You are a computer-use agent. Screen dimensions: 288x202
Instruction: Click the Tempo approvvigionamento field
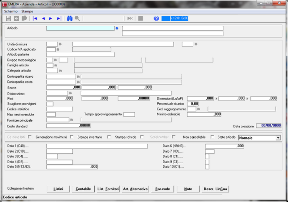(x=129, y=115)
